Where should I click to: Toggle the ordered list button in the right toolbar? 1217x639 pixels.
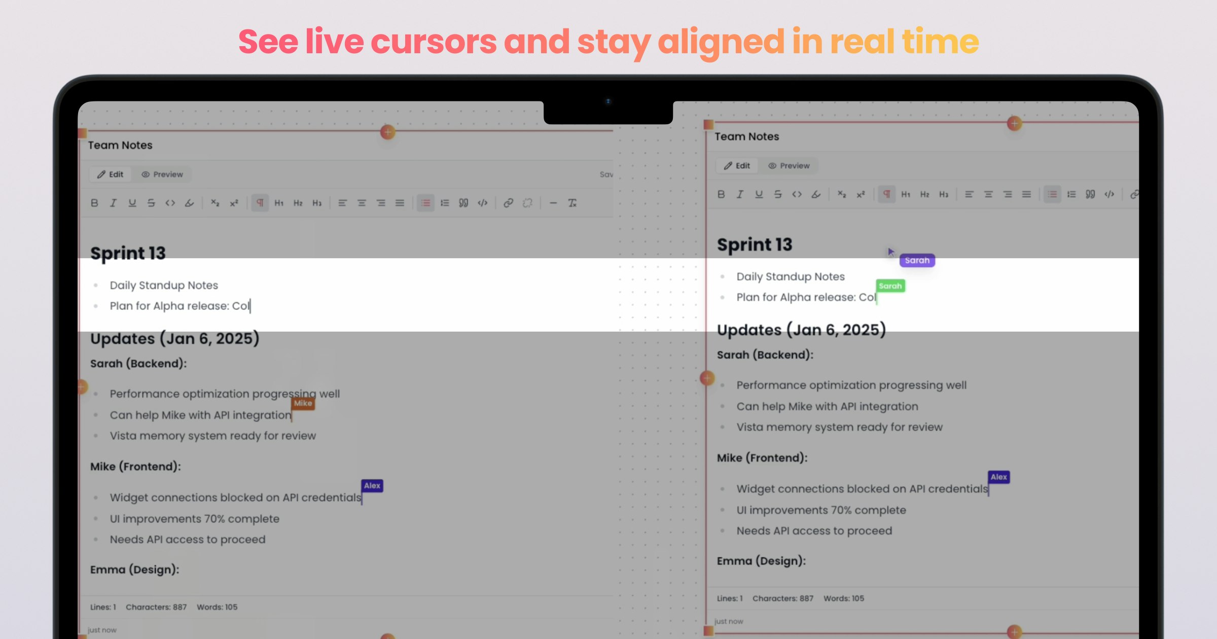1071,194
